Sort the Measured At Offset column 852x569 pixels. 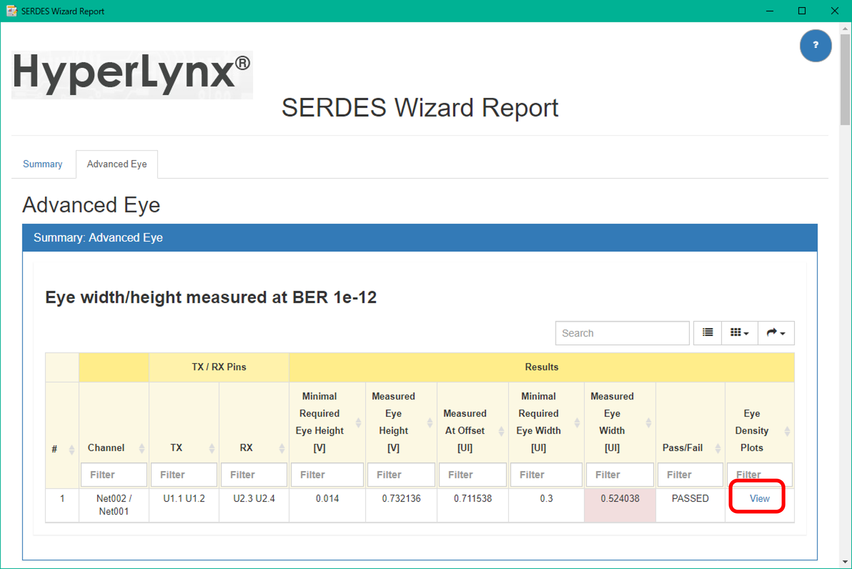(x=501, y=431)
